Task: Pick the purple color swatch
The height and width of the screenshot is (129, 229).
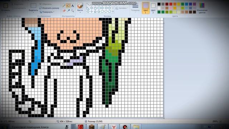Action: [194, 4]
